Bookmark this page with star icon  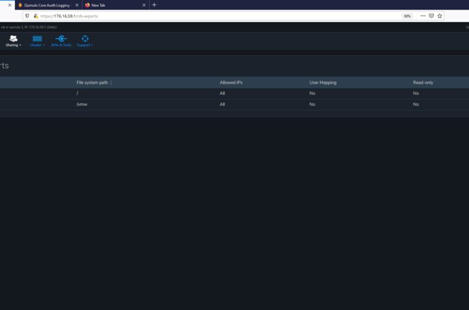pos(440,16)
